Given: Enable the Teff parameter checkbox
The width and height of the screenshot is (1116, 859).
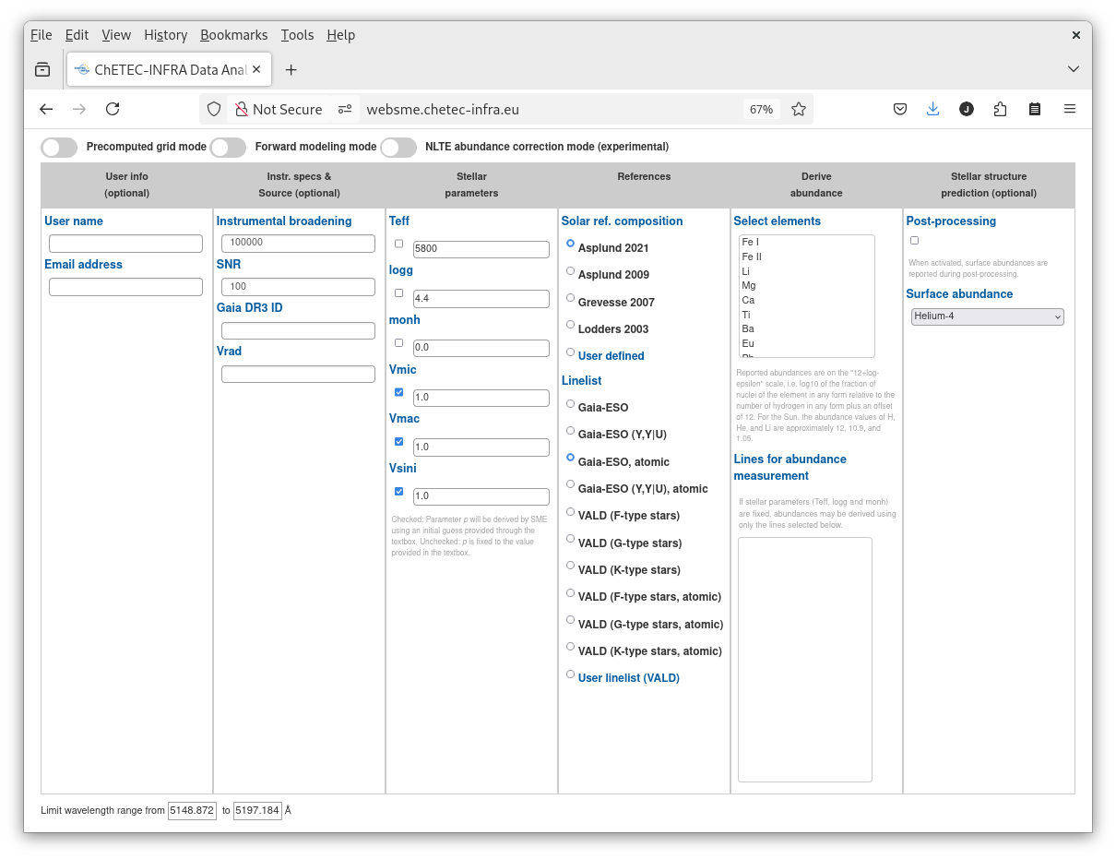Looking at the screenshot, I should point(398,244).
